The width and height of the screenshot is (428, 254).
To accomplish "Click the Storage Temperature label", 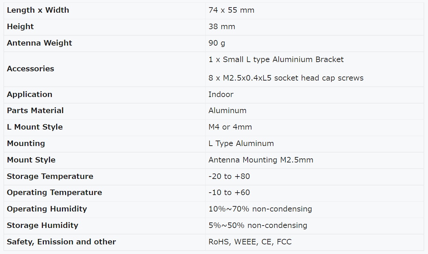I will pyautogui.click(x=50, y=176).
